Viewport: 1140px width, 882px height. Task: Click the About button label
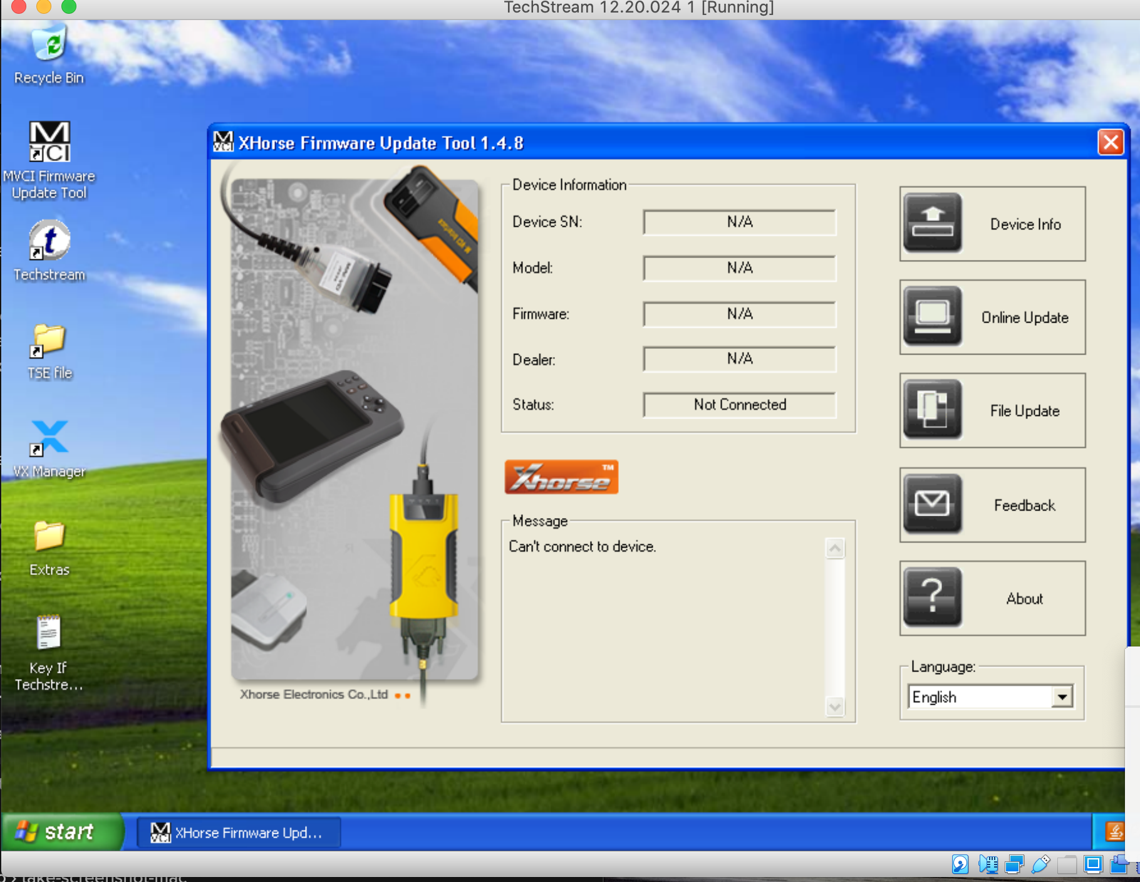(1025, 598)
